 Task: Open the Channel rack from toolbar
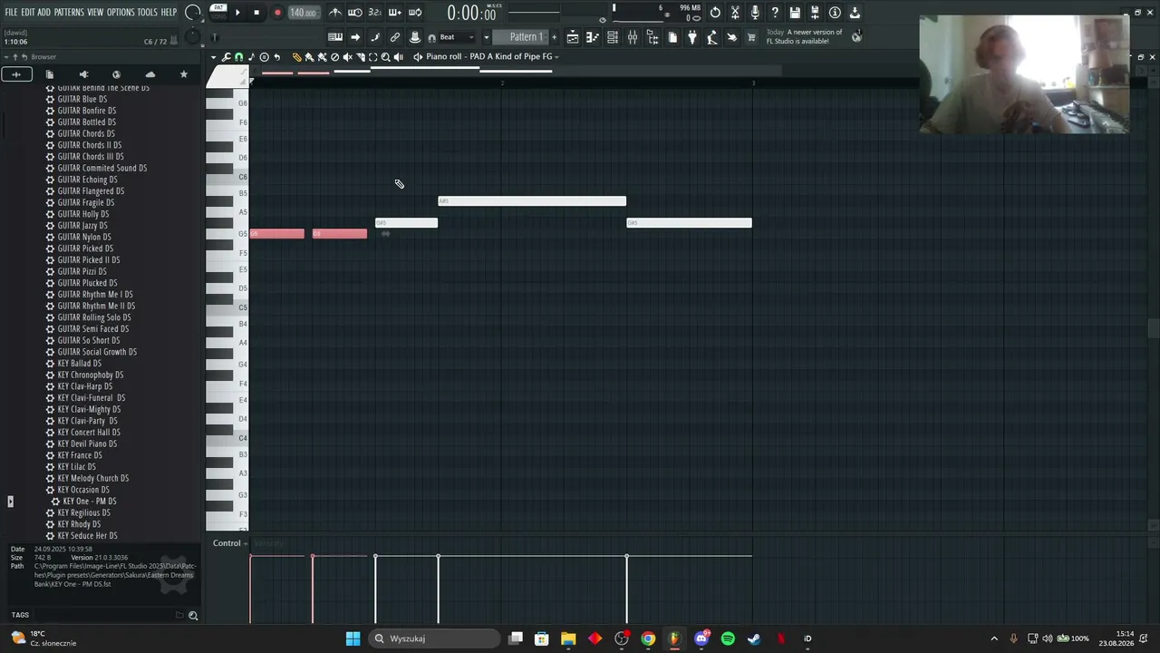(x=613, y=37)
